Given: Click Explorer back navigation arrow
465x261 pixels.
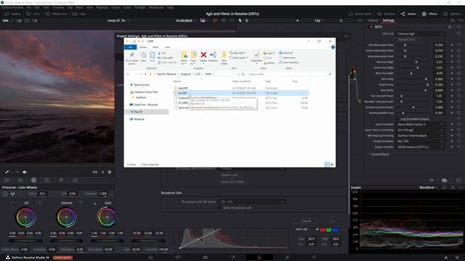Looking at the screenshot, I should click(129, 74).
